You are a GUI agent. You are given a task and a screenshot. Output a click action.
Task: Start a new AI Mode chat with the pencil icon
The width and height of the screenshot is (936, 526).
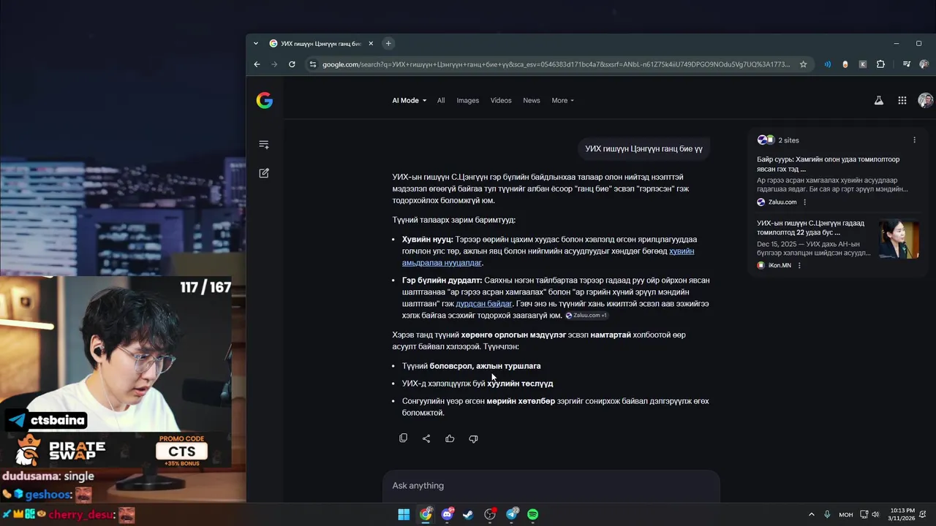pyautogui.click(x=264, y=173)
